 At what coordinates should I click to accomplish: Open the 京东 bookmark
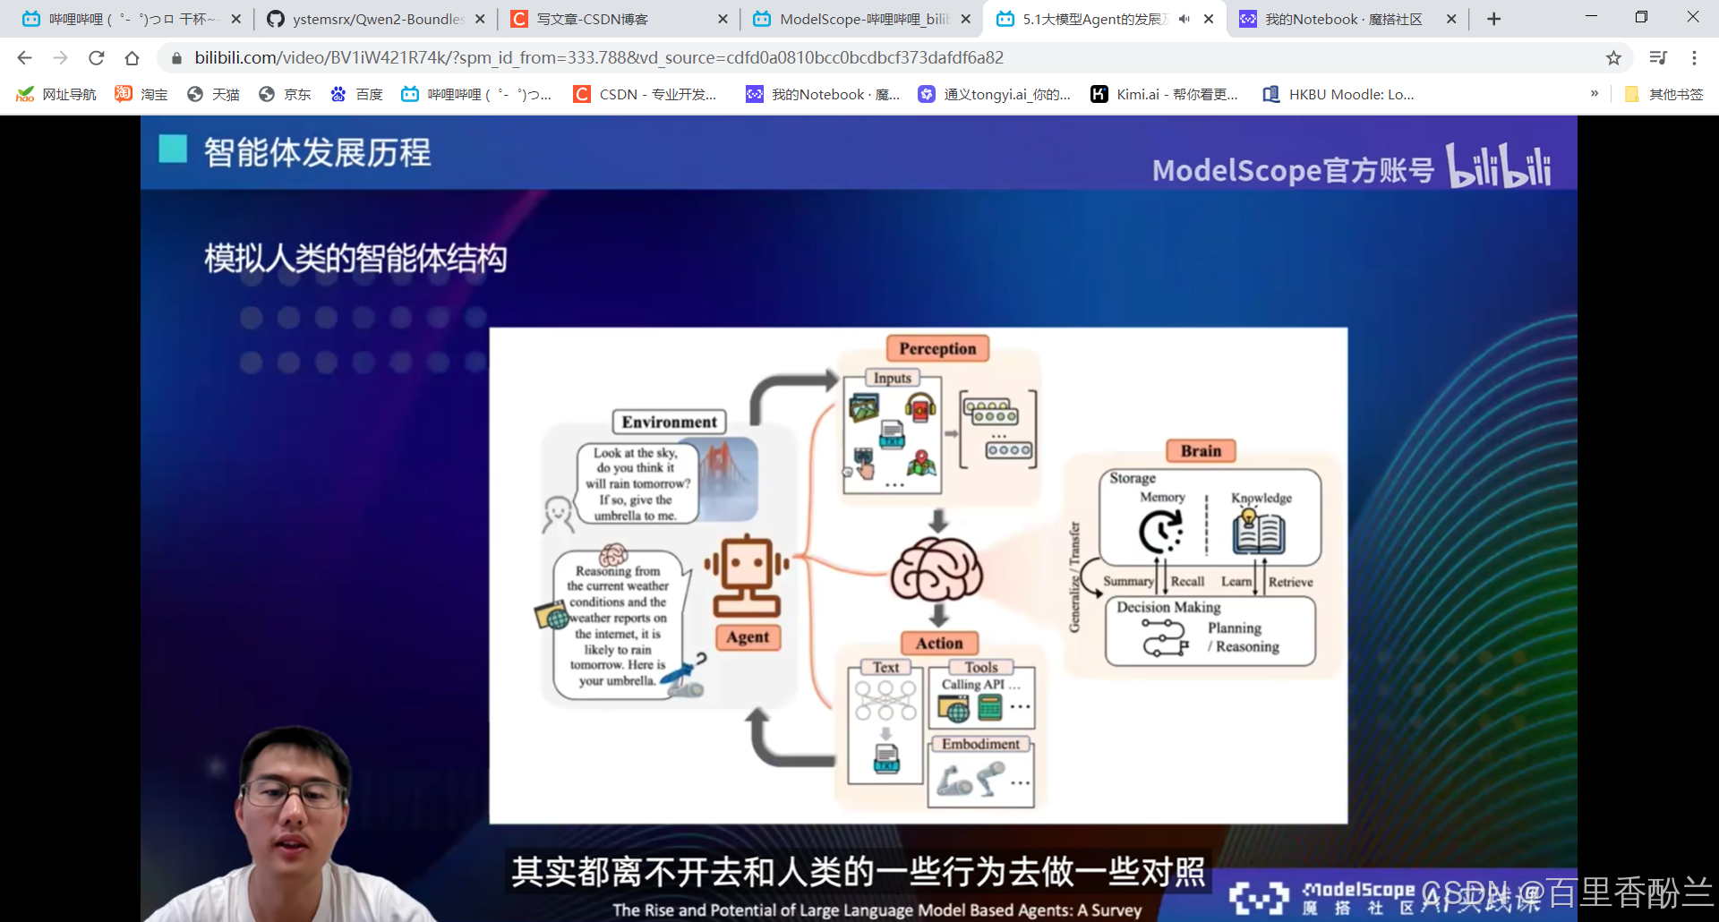285,94
